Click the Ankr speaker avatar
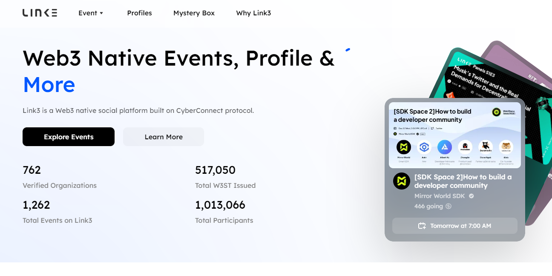The width and height of the screenshot is (552, 276). click(x=424, y=147)
